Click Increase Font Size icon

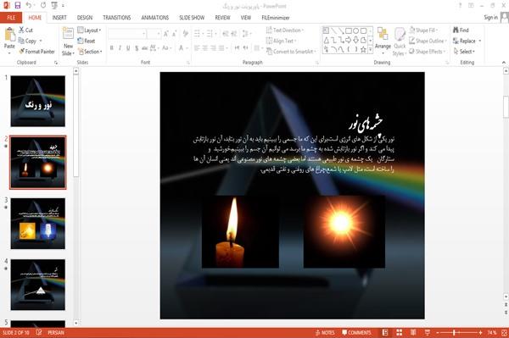coord(166,34)
